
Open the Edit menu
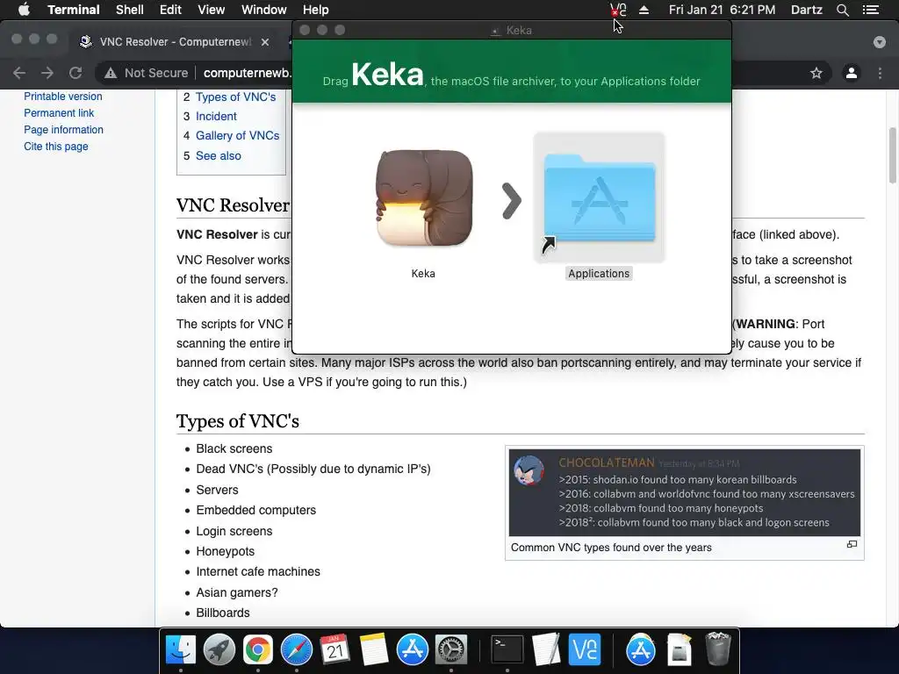(170, 10)
